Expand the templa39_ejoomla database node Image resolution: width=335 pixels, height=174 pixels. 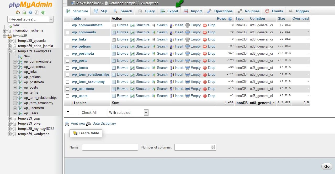tap(10, 41)
